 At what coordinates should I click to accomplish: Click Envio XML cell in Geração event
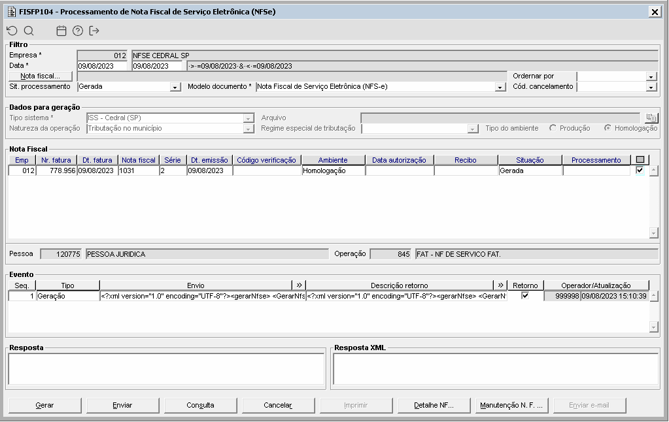[203, 296]
